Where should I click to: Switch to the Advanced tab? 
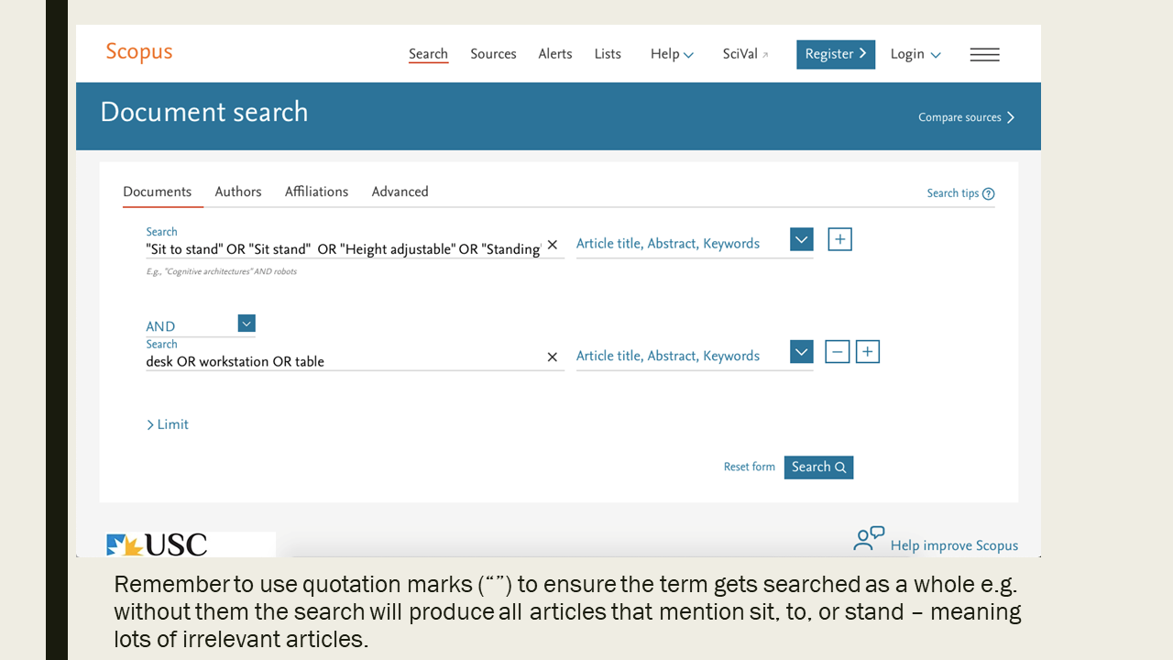click(400, 192)
